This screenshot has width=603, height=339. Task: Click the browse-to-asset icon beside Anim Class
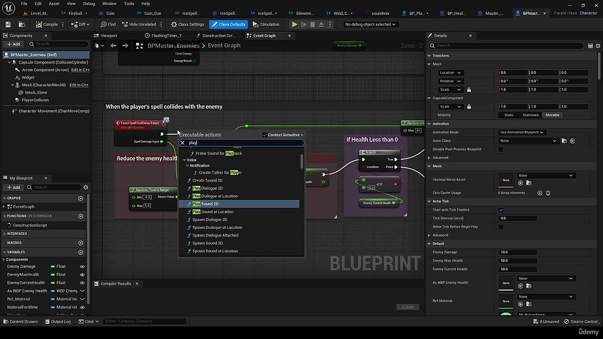pyautogui.click(x=564, y=140)
